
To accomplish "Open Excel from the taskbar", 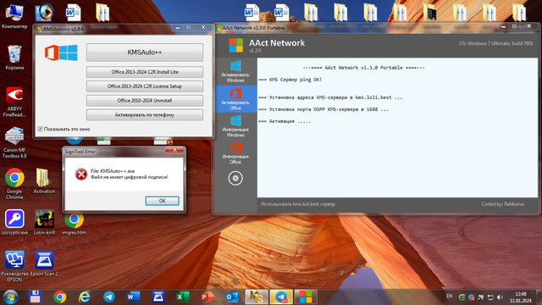I will tap(183, 297).
